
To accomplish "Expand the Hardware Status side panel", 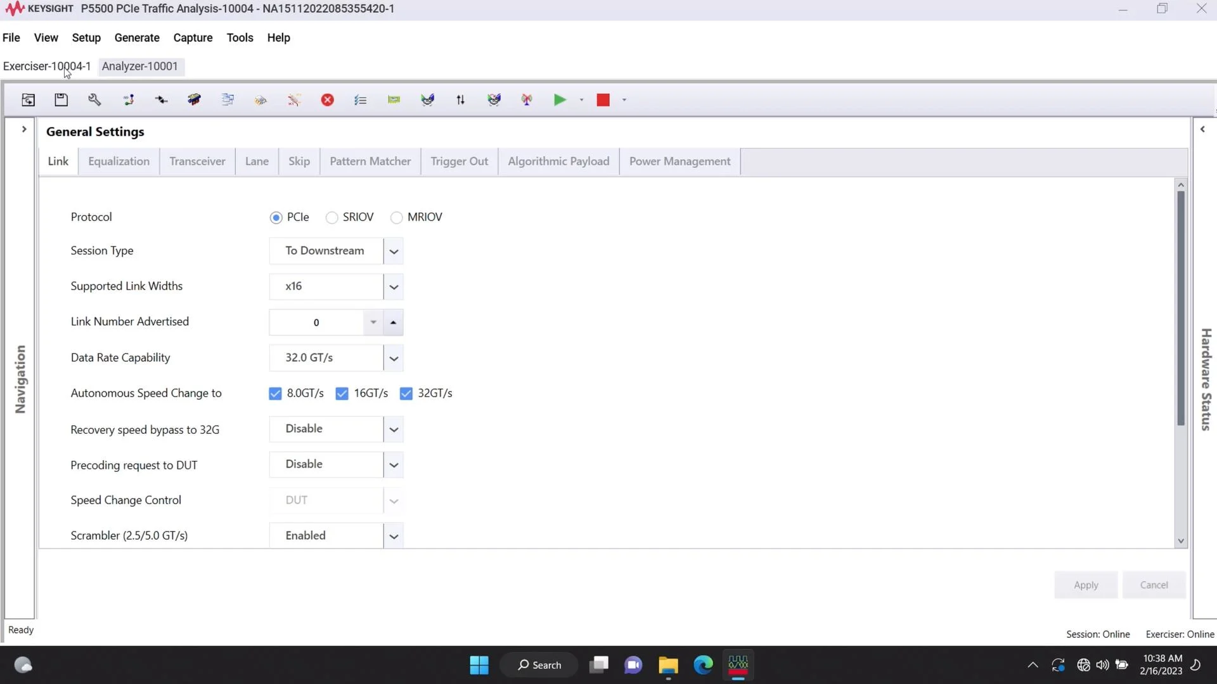I will click(x=1202, y=129).
